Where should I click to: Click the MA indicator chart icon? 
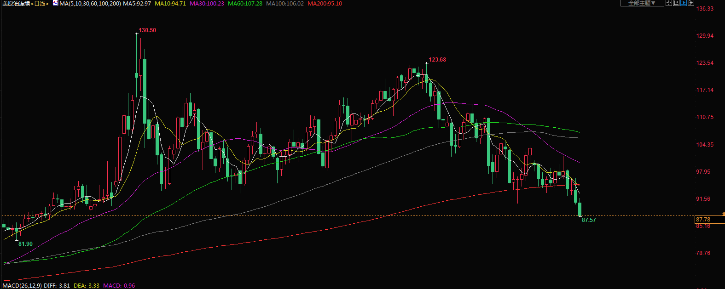[x=55, y=3]
